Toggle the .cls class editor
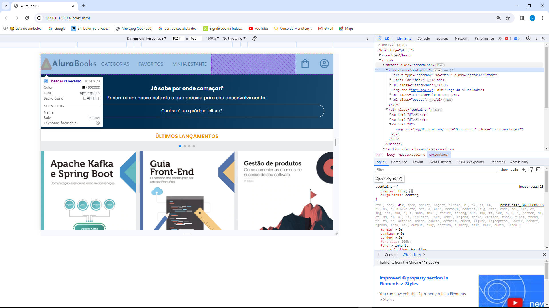 tap(516, 170)
